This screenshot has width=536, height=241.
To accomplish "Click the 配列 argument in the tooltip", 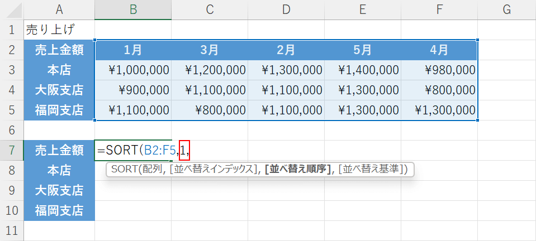I will pyautogui.click(x=152, y=170).
